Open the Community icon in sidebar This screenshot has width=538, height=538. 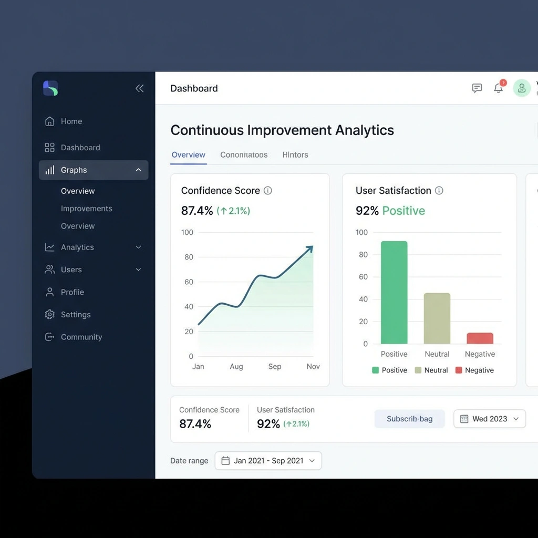(x=49, y=337)
